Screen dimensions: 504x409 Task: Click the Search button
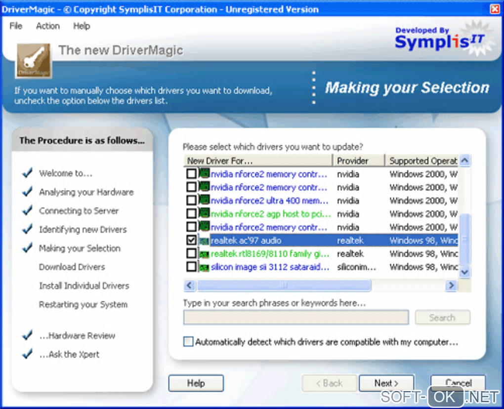tap(443, 318)
